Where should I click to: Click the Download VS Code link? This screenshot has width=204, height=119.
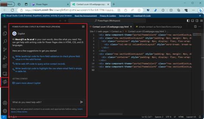(x=142, y=16)
